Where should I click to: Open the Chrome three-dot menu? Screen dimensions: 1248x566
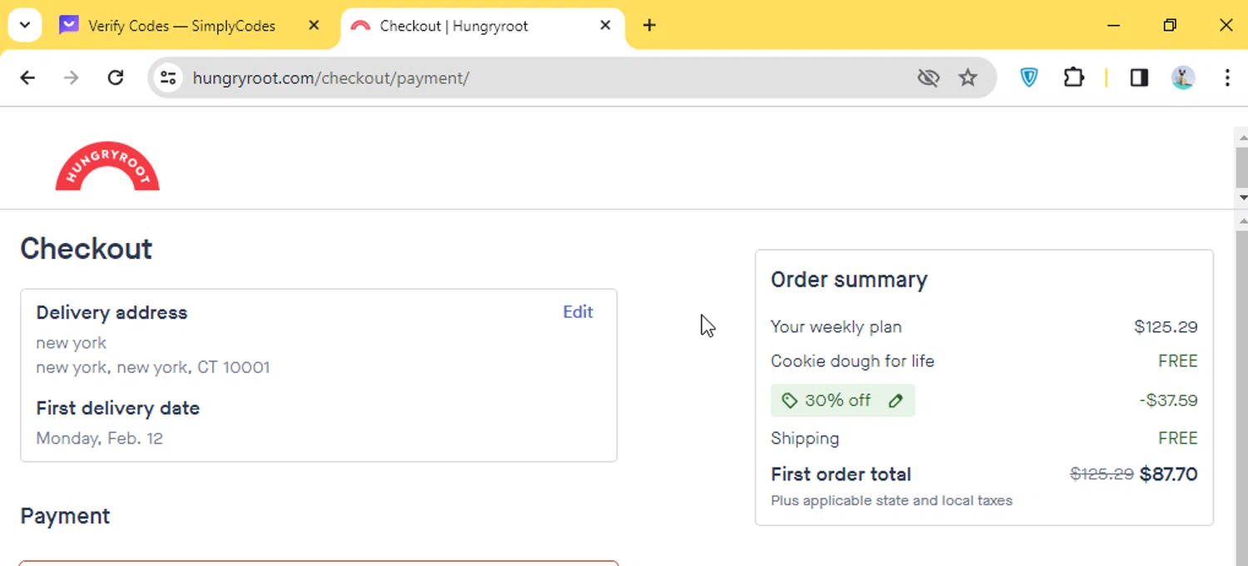[1227, 77]
